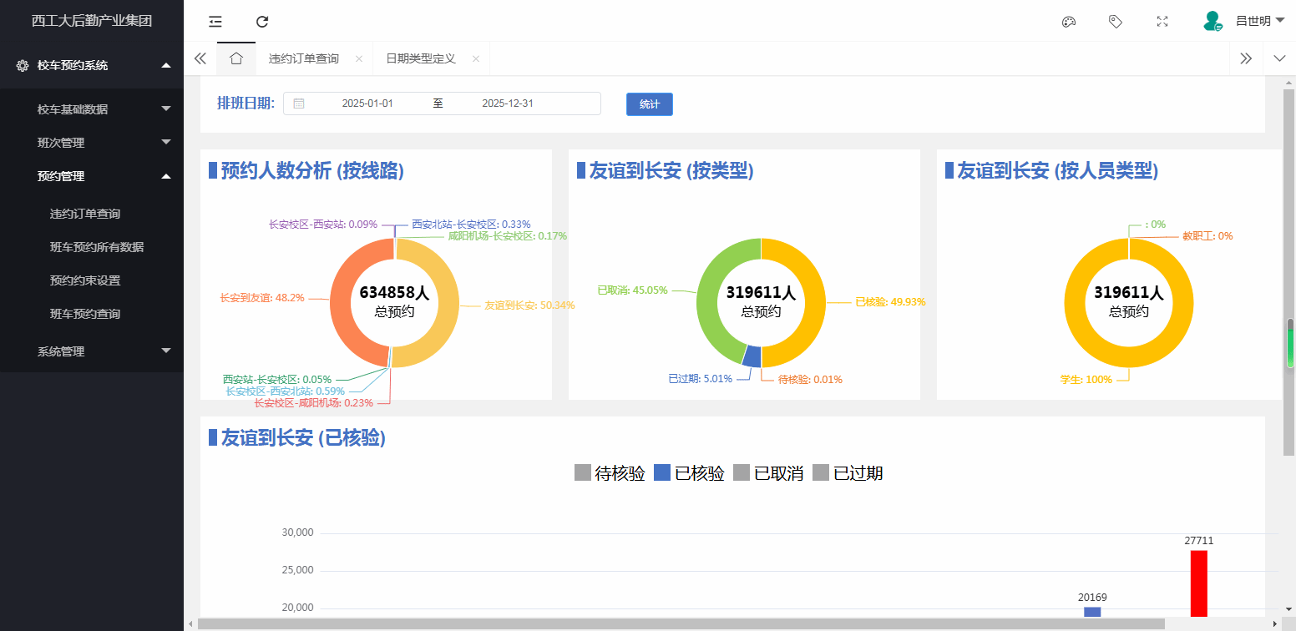Click the sidebar collapse menu icon

215,22
